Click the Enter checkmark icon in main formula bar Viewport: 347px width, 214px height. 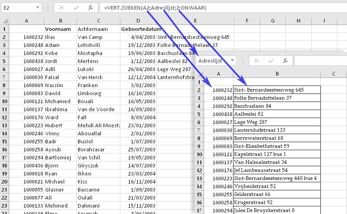76,8
